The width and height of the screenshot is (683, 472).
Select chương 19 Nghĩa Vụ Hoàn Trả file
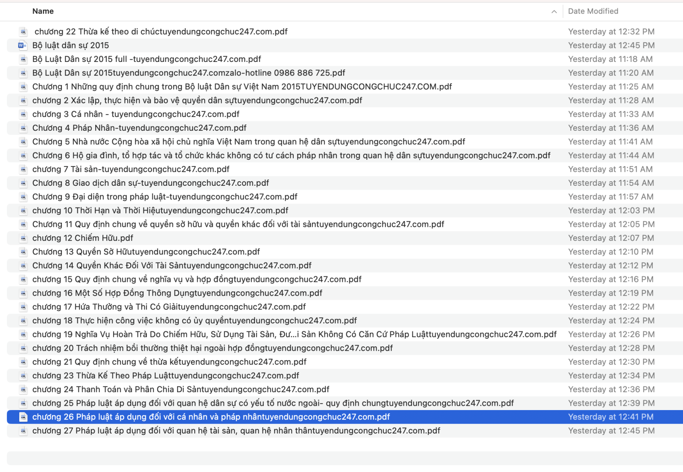(x=294, y=334)
